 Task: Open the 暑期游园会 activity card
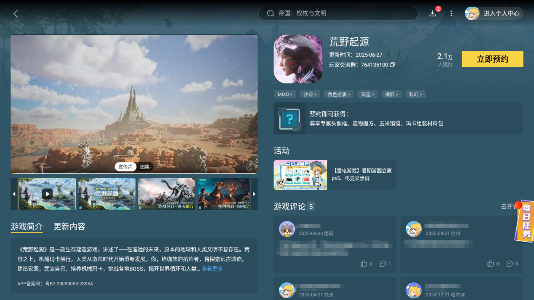[x=335, y=175]
